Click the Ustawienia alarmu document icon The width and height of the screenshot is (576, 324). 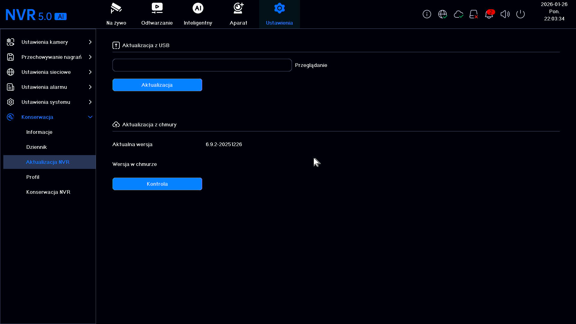(x=10, y=87)
